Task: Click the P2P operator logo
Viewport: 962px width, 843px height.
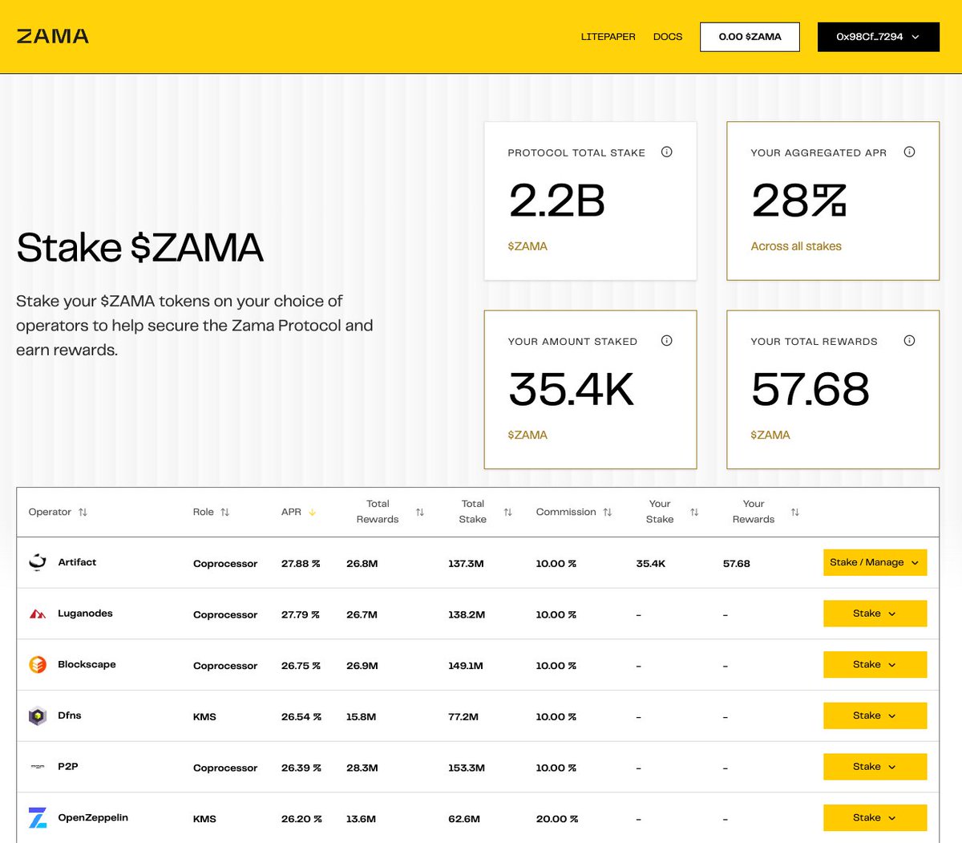Action: click(38, 767)
